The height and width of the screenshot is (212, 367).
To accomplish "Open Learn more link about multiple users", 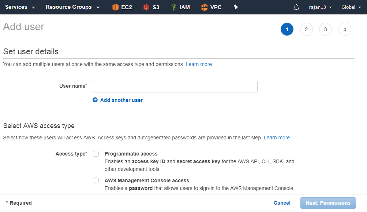I will tap(199, 64).
